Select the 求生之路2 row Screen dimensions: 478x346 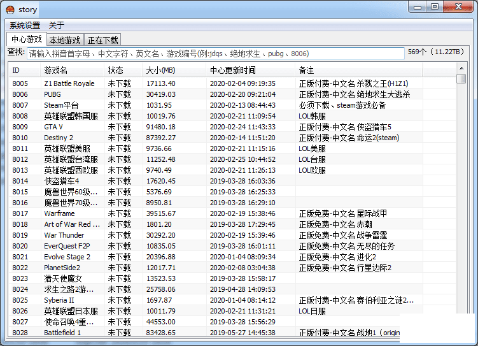[232, 289]
